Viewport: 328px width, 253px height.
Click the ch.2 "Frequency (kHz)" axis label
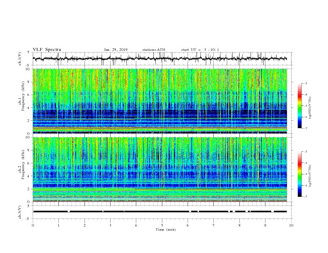pyautogui.click(x=23, y=165)
